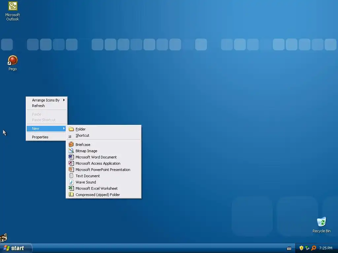Click the orange magnifier tray icon
The image size is (338, 253).
pos(314,248)
